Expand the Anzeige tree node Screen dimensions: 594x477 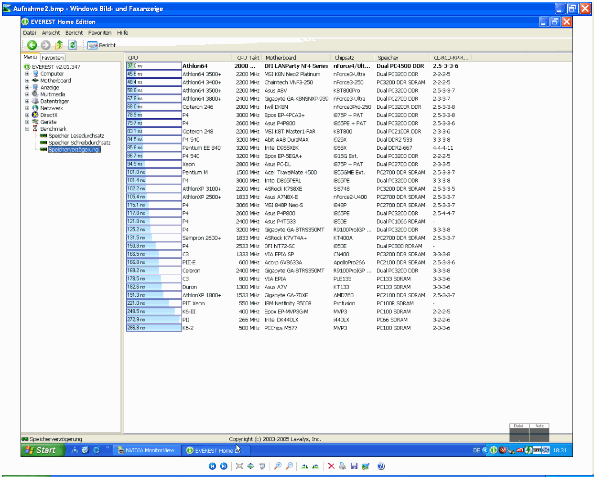pos(27,88)
